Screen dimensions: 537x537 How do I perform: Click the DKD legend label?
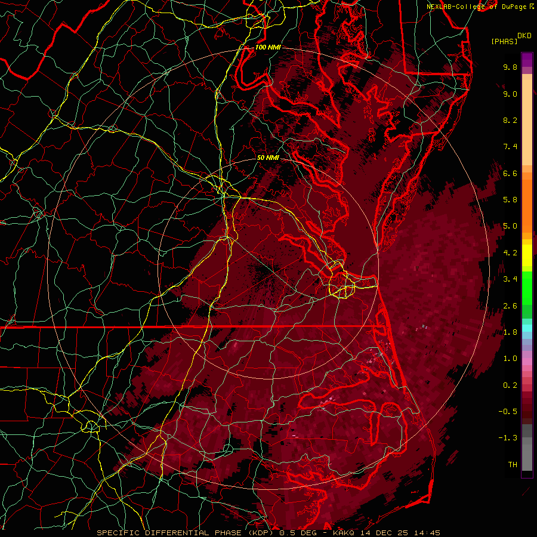(524, 35)
